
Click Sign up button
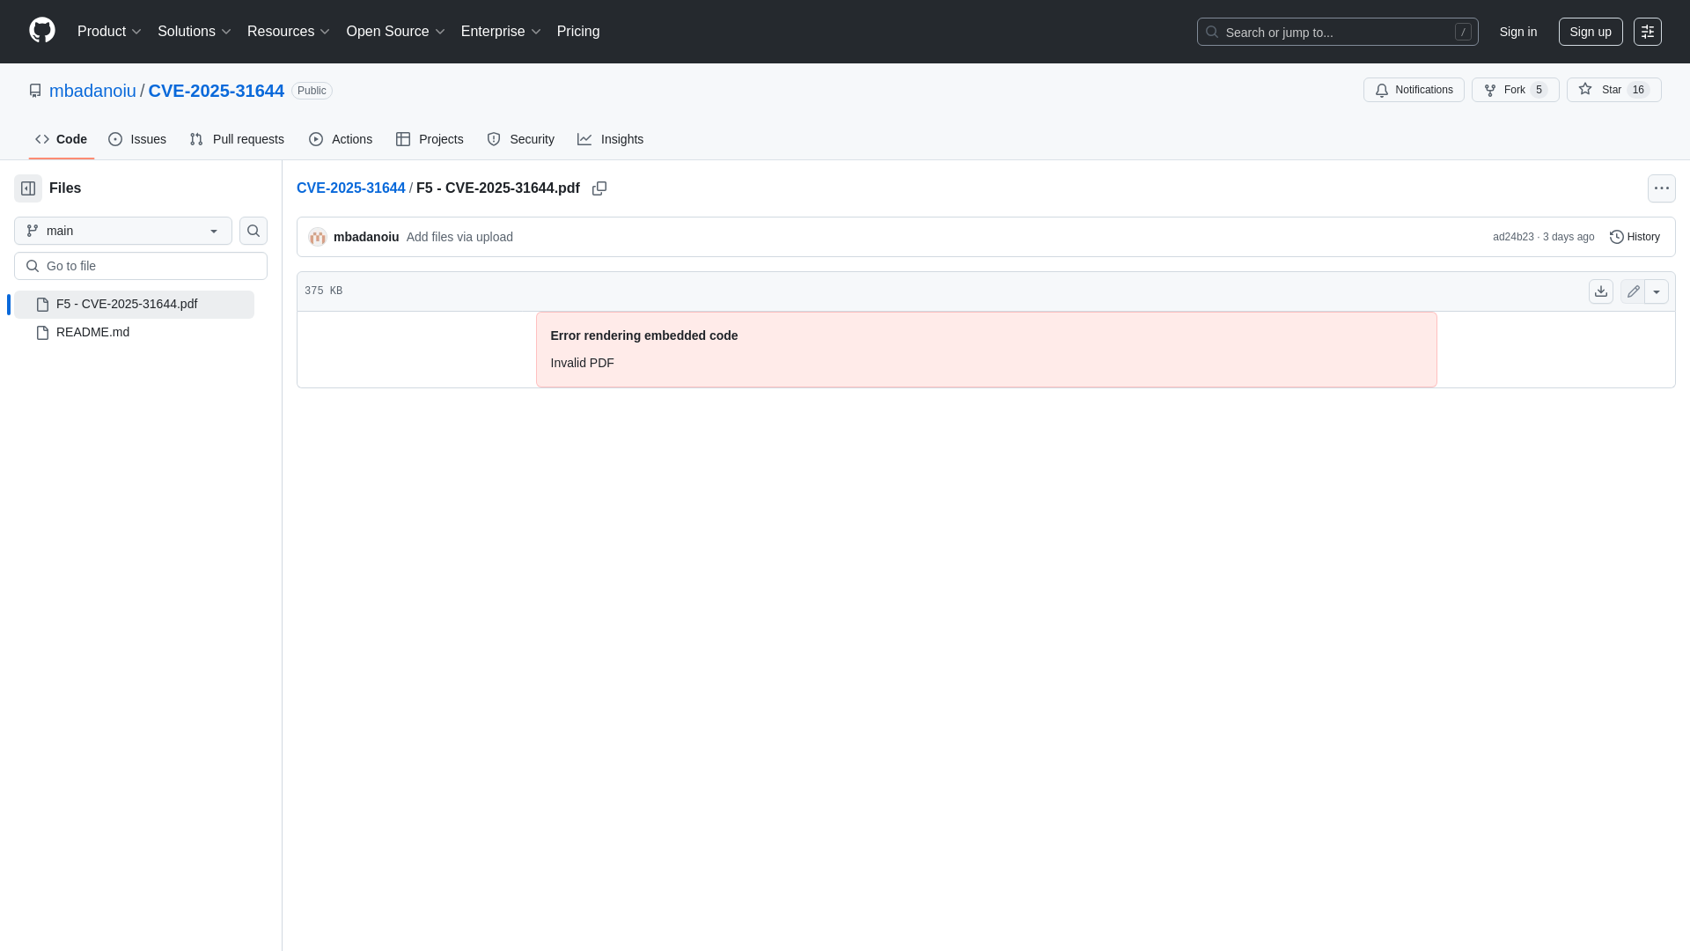pyautogui.click(x=1591, y=32)
